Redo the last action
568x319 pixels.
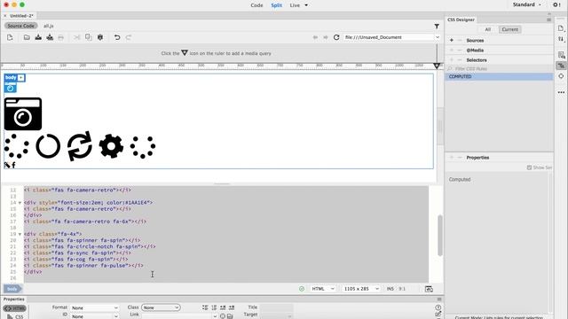tap(128, 37)
